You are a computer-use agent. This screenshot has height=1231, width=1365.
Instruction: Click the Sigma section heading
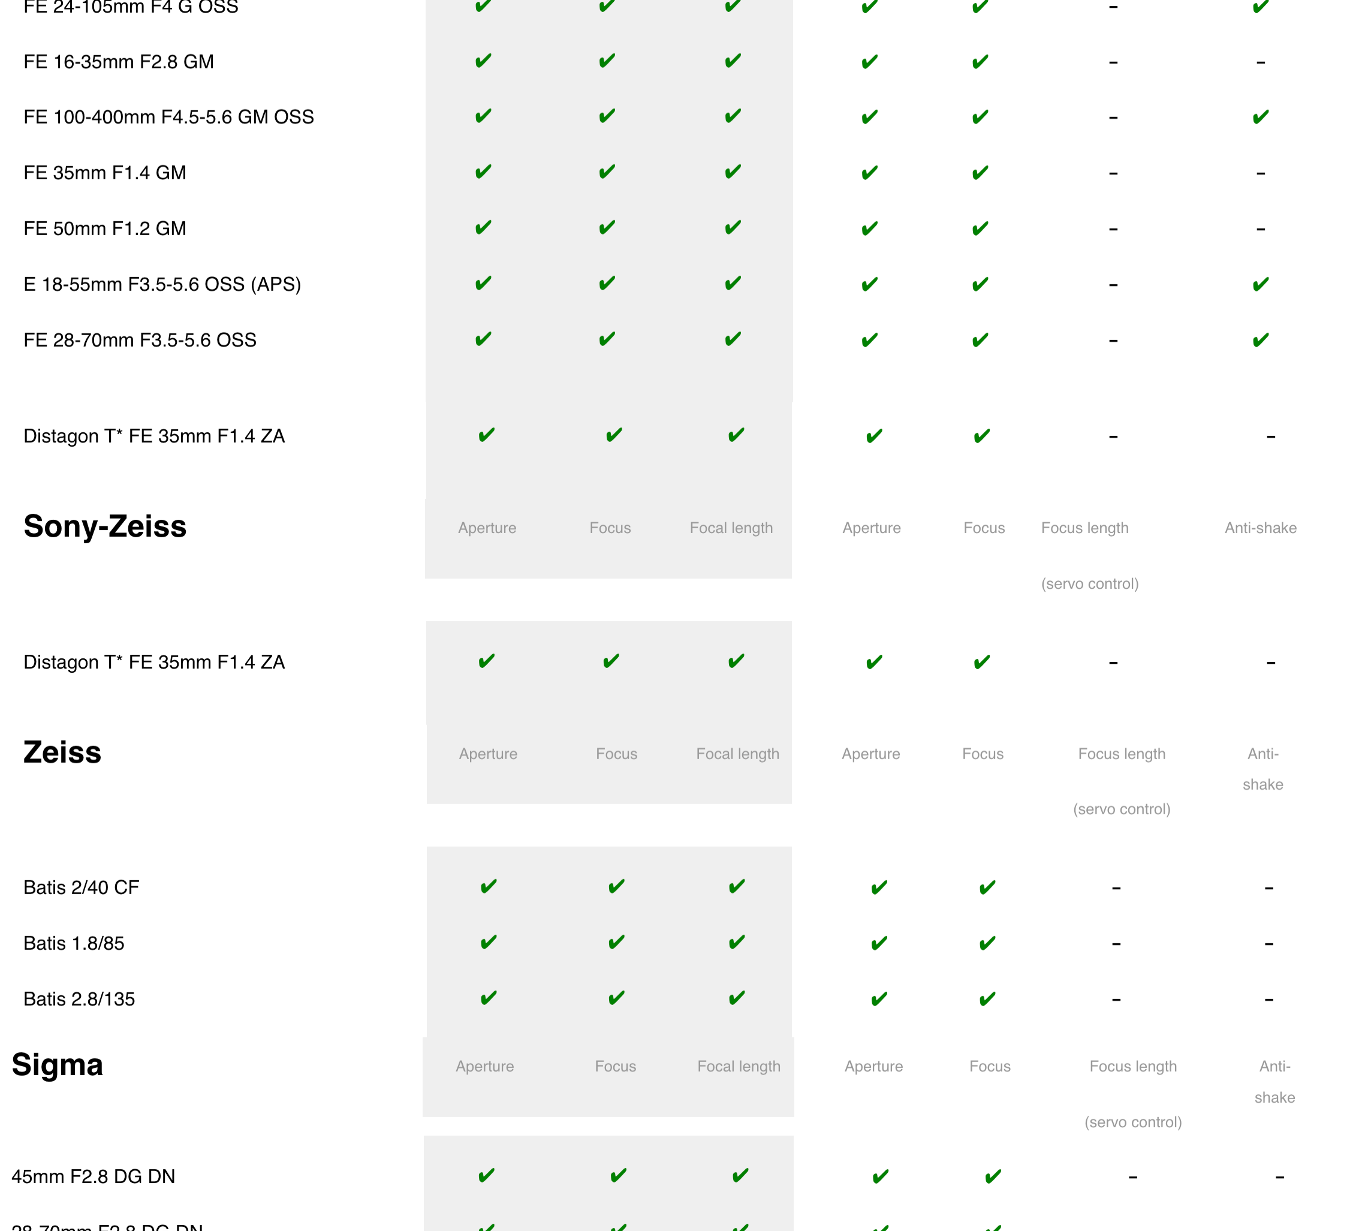[58, 1065]
